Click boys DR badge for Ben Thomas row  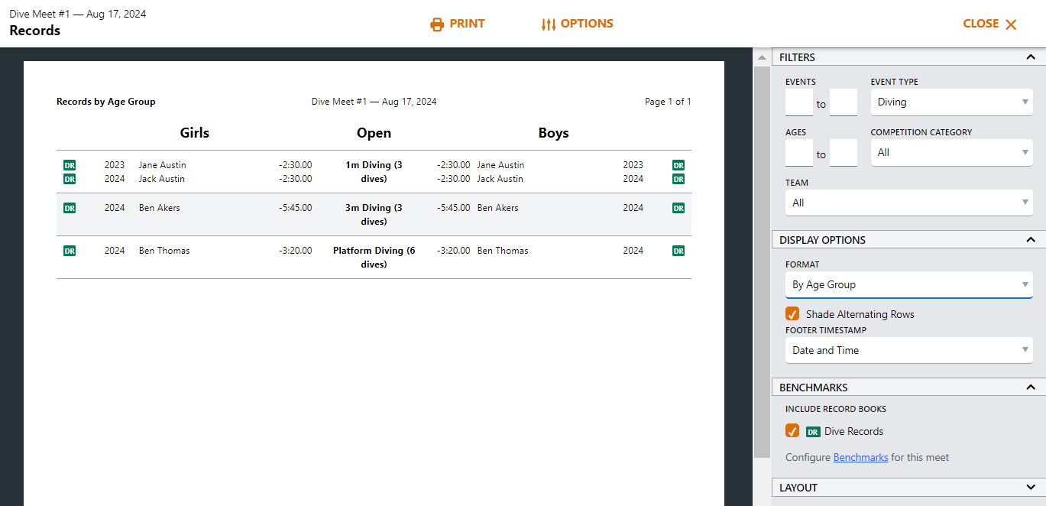[x=678, y=251]
